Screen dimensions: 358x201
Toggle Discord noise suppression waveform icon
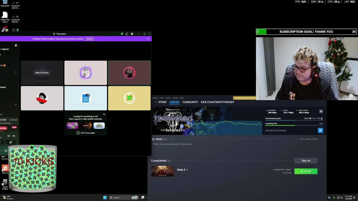coord(9,136)
